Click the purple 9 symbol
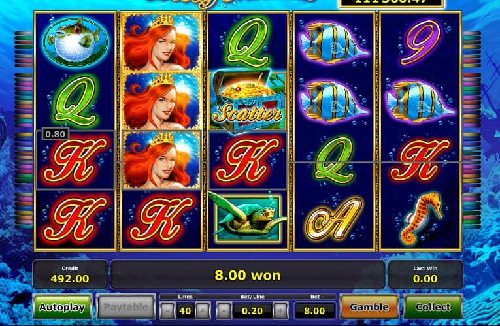The width and height of the screenshot is (500, 326). coord(420,42)
